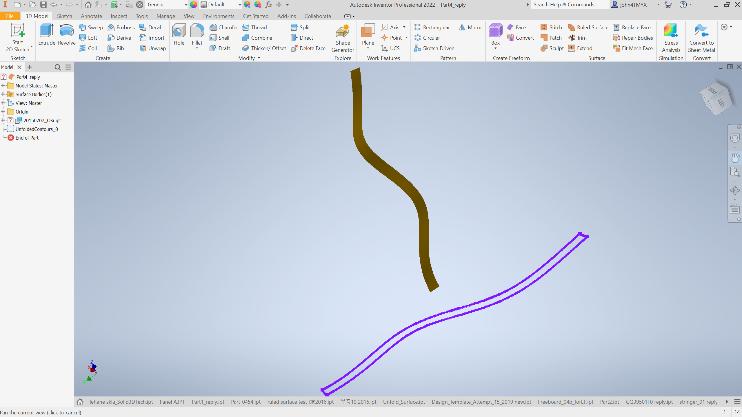Click the Revolve tool icon
The width and height of the screenshot is (742, 417).
[x=67, y=31]
